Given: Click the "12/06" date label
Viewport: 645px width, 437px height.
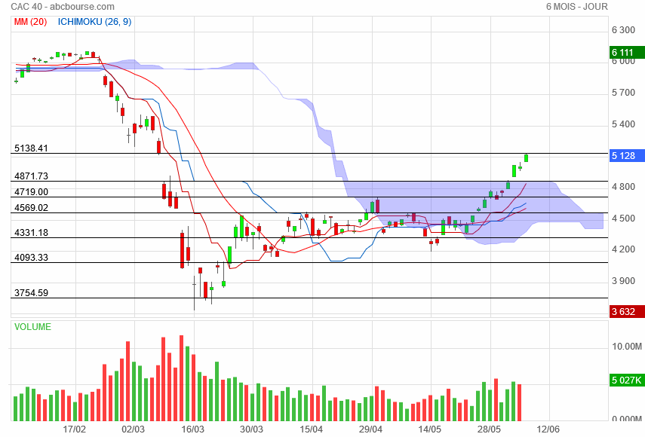Looking at the screenshot, I should coord(548,429).
